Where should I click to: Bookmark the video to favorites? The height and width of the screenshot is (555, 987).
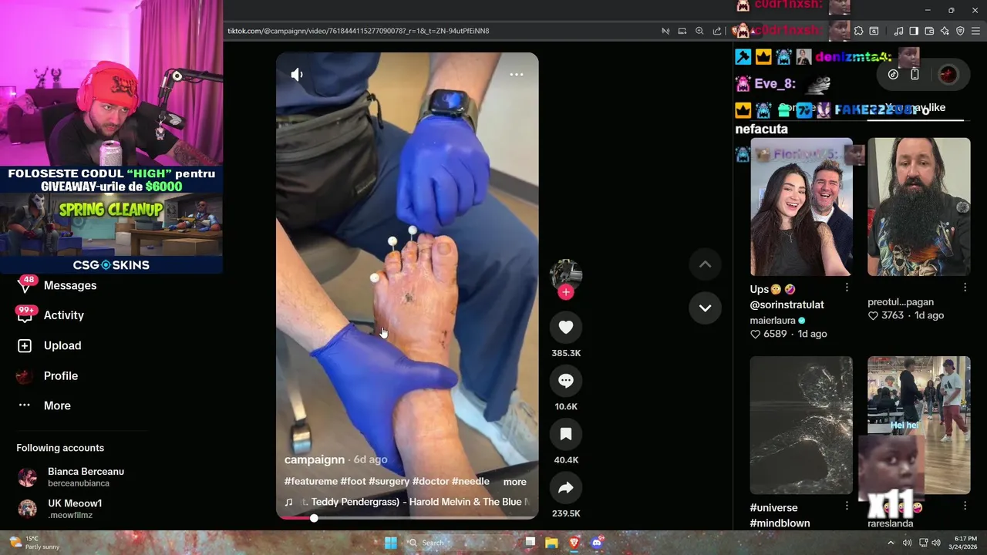click(x=565, y=434)
